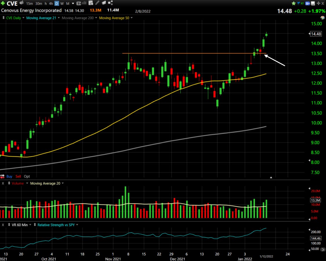326x261 pixels.
Task: Open the chart color palette icon
Action: click(323, 18)
